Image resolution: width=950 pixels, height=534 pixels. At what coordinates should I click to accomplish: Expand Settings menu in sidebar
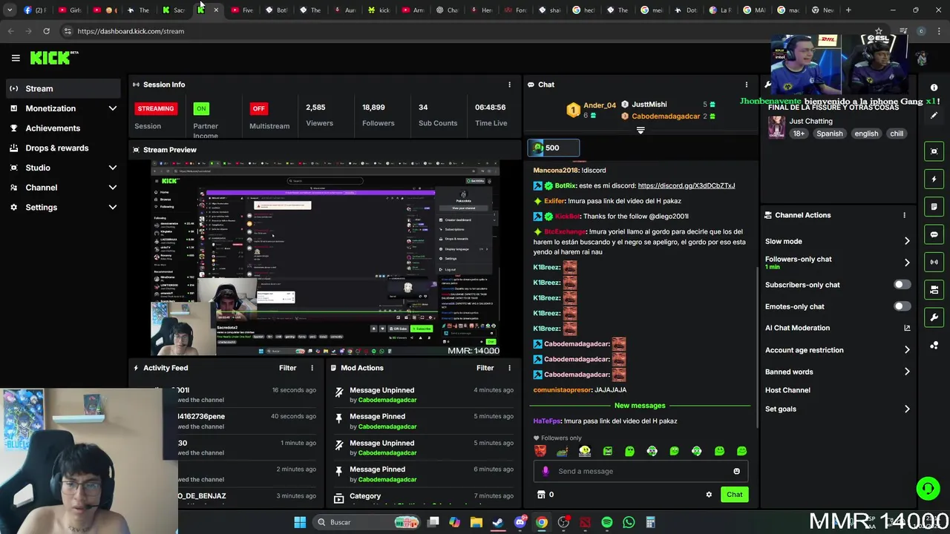[x=113, y=208]
